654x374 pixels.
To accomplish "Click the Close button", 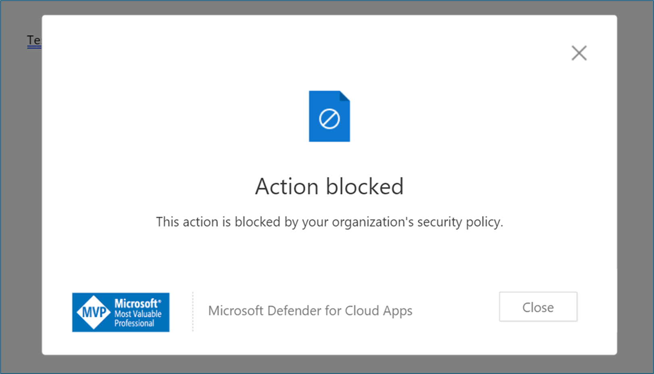I will (538, 307).
